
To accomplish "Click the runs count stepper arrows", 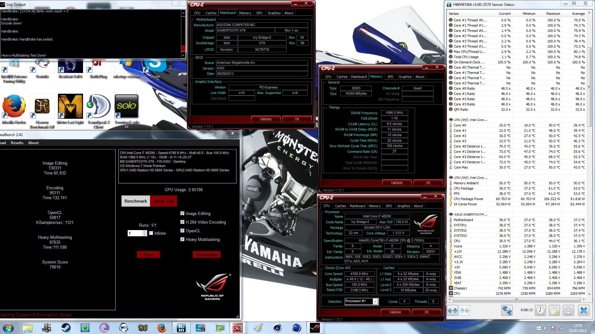I will coord(145,233).
